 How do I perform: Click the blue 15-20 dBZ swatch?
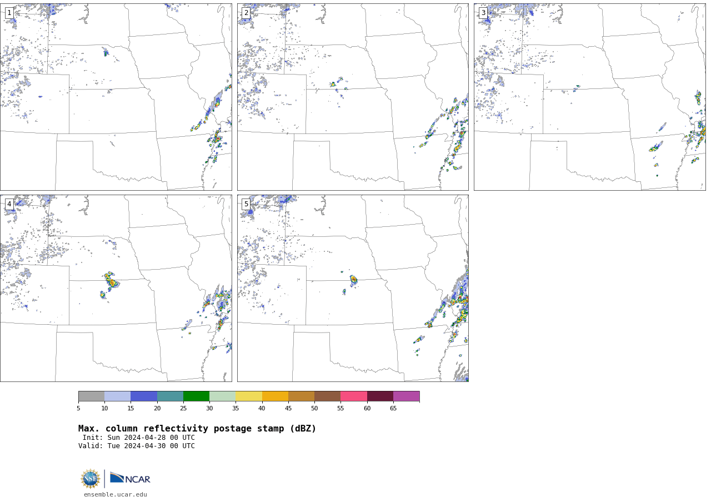click(x=144, y=396)
